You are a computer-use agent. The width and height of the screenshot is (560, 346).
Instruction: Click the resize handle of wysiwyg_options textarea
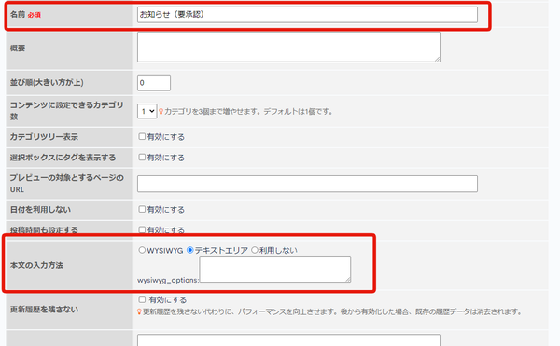click(348, 279)
